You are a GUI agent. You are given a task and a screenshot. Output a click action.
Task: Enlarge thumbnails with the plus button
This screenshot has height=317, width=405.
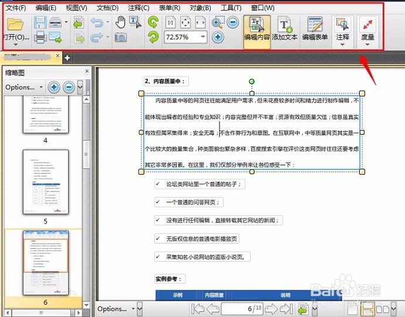point(54,87)
